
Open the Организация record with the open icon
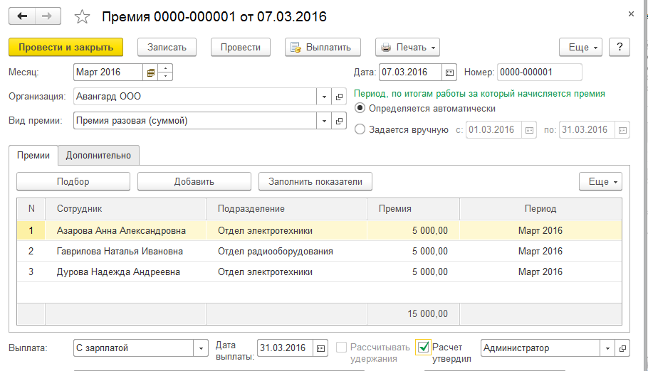click(x=340, y=97)
